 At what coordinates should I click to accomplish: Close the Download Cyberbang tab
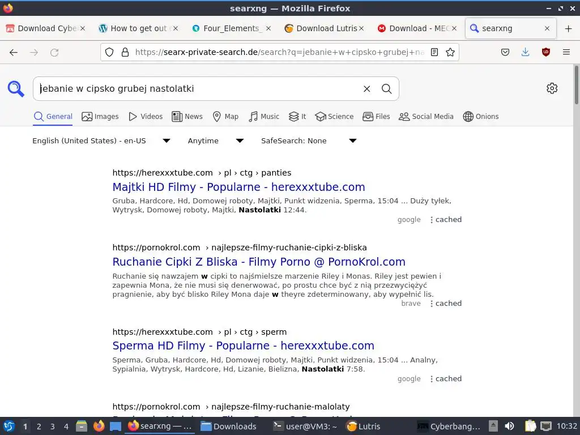[x=83, y=28]
